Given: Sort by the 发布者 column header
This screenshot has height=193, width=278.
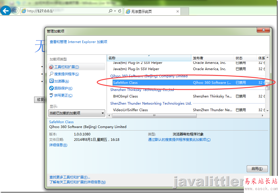Looking at the screenshot, I should pos(212,58).
